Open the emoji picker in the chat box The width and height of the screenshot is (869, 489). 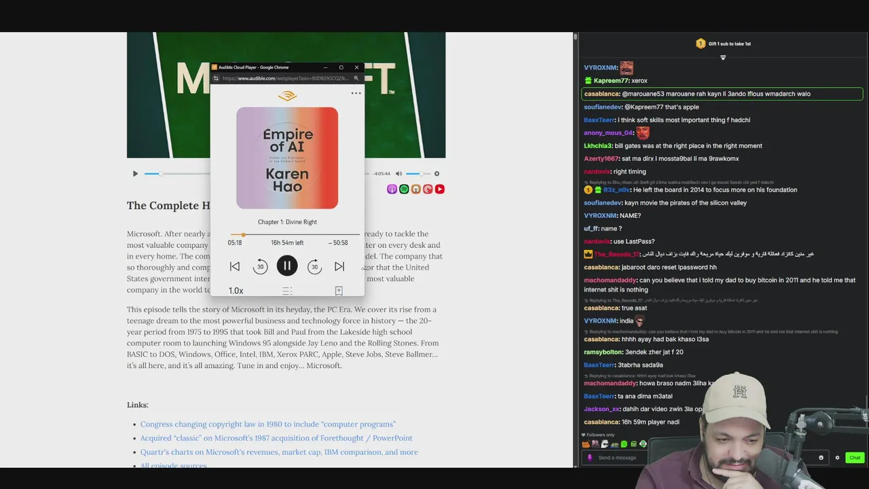821,458
